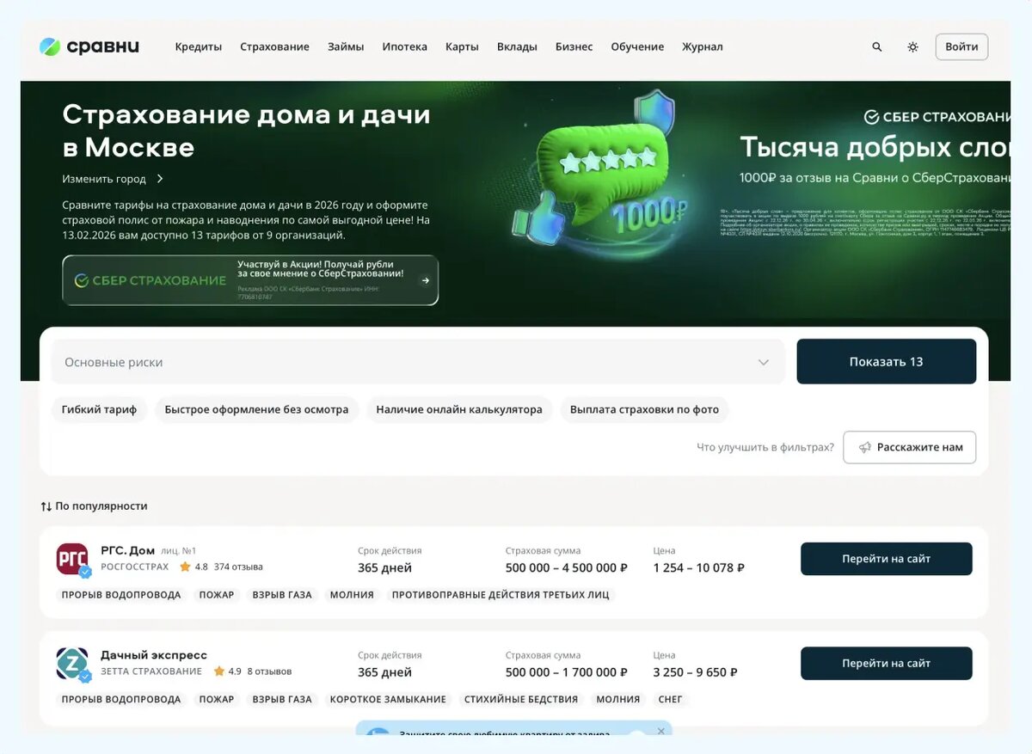The width and height of the screenshot is (1032, 754).
Task: Click the Сбер Страхование promo banner arrow
Action: 425,280
